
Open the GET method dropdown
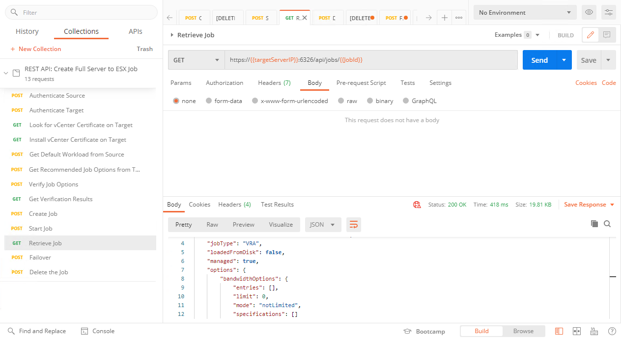point(197,60)
